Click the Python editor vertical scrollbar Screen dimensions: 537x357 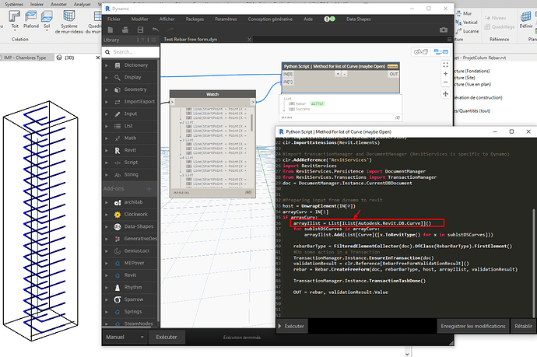(x=534, y=264)
